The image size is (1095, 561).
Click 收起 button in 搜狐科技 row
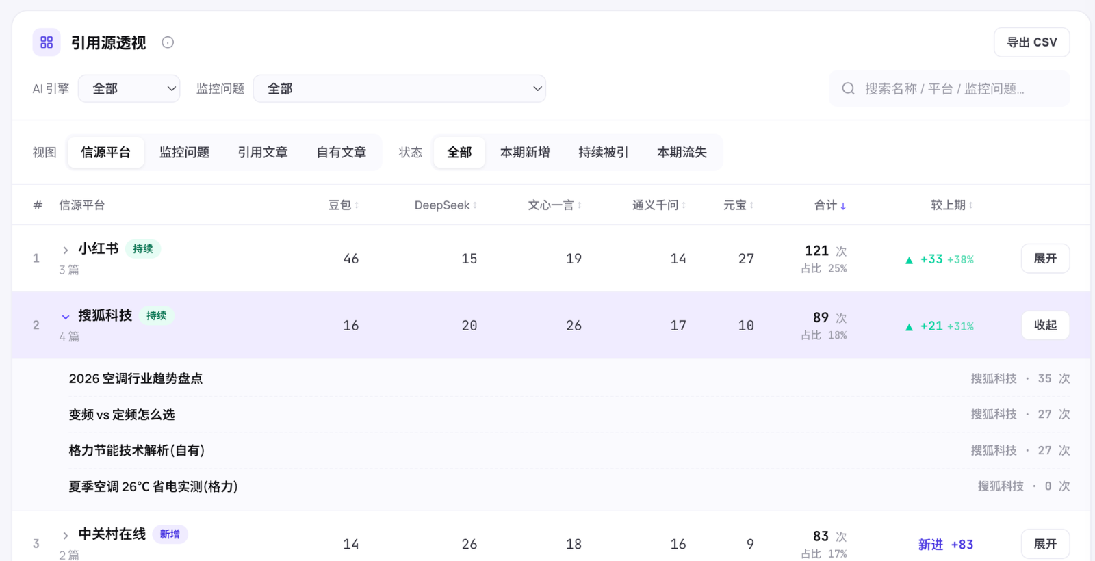tap(1045, 325)
